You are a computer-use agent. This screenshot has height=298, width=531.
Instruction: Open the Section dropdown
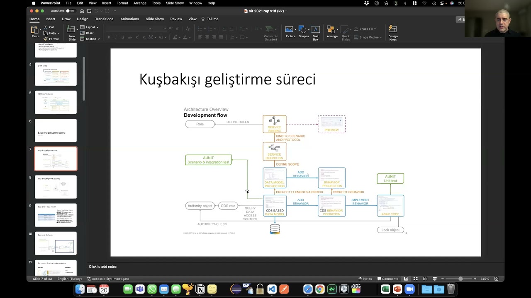pos(90,39)
